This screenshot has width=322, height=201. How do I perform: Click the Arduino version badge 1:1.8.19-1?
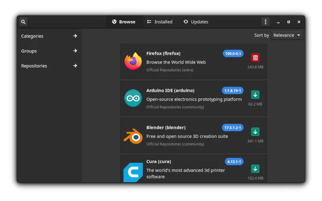pyautogui.click(x=233, y=91)
